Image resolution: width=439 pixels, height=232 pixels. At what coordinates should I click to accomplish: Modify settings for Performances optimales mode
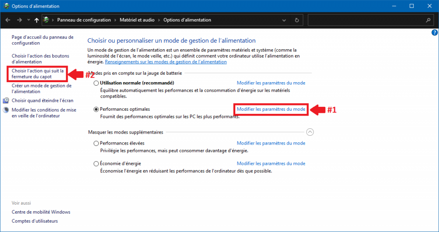click(x=271, y=109)
